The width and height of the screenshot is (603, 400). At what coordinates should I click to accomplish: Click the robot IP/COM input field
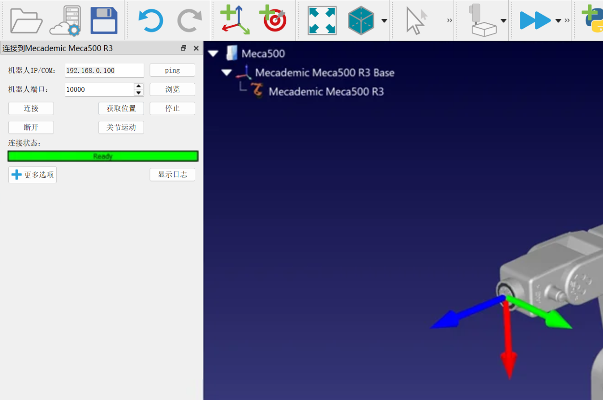(x=104, y=70)
